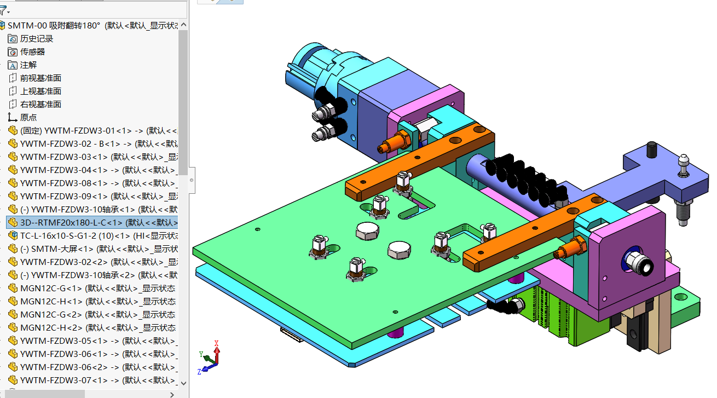Open the dropdown arrow beside the filter funnel
717x398 pixels.
pyautogui.click(x=8, y=12)
